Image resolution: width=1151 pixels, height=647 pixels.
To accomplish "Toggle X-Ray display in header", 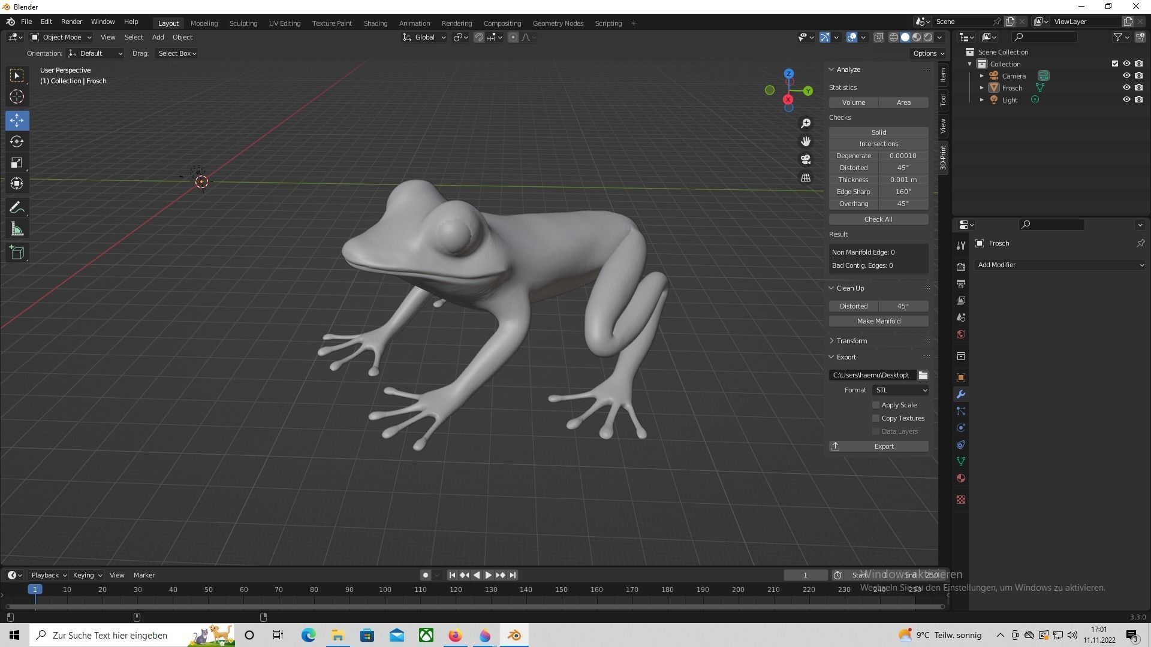I will point(879,38).
